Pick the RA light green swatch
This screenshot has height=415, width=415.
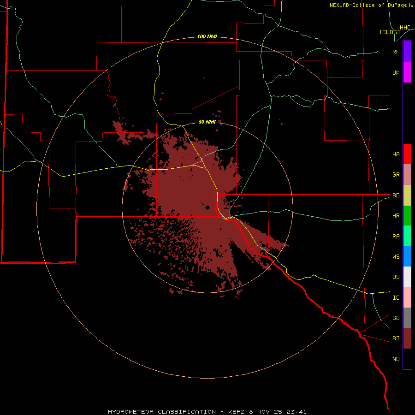[407, 236]
